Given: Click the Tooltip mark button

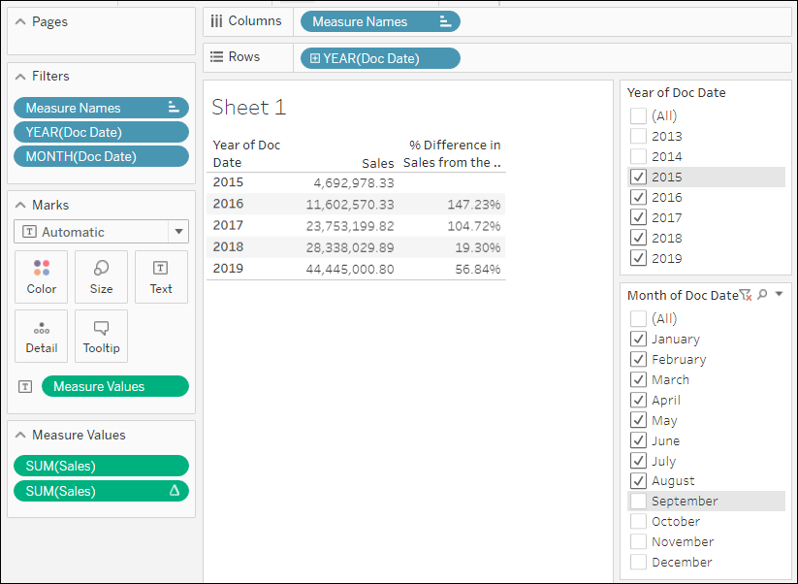Looking at the screenshot, I should (x=101, y=336).
